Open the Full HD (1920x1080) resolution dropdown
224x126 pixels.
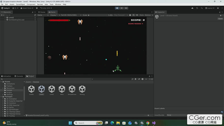point(71,15)
